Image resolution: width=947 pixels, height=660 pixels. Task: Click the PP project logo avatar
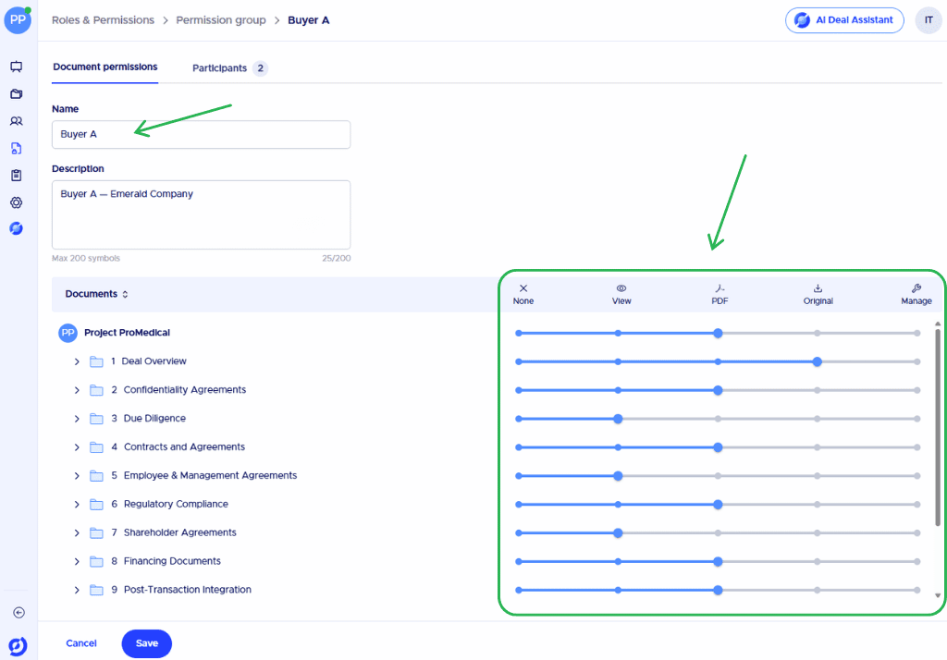pos(18,20)
